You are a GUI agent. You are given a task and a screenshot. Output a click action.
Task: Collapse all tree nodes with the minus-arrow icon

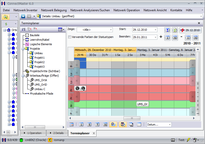point(30,29)
